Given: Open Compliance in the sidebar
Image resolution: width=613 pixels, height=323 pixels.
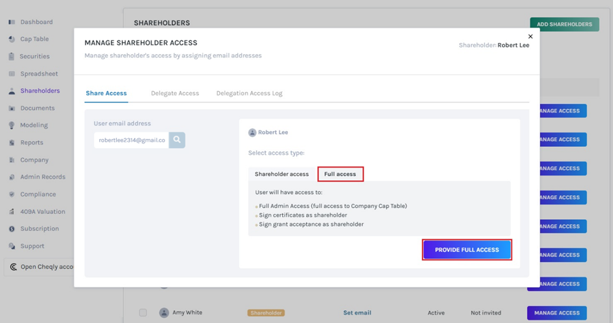Looking at the screenshot, I should point(38,194).
